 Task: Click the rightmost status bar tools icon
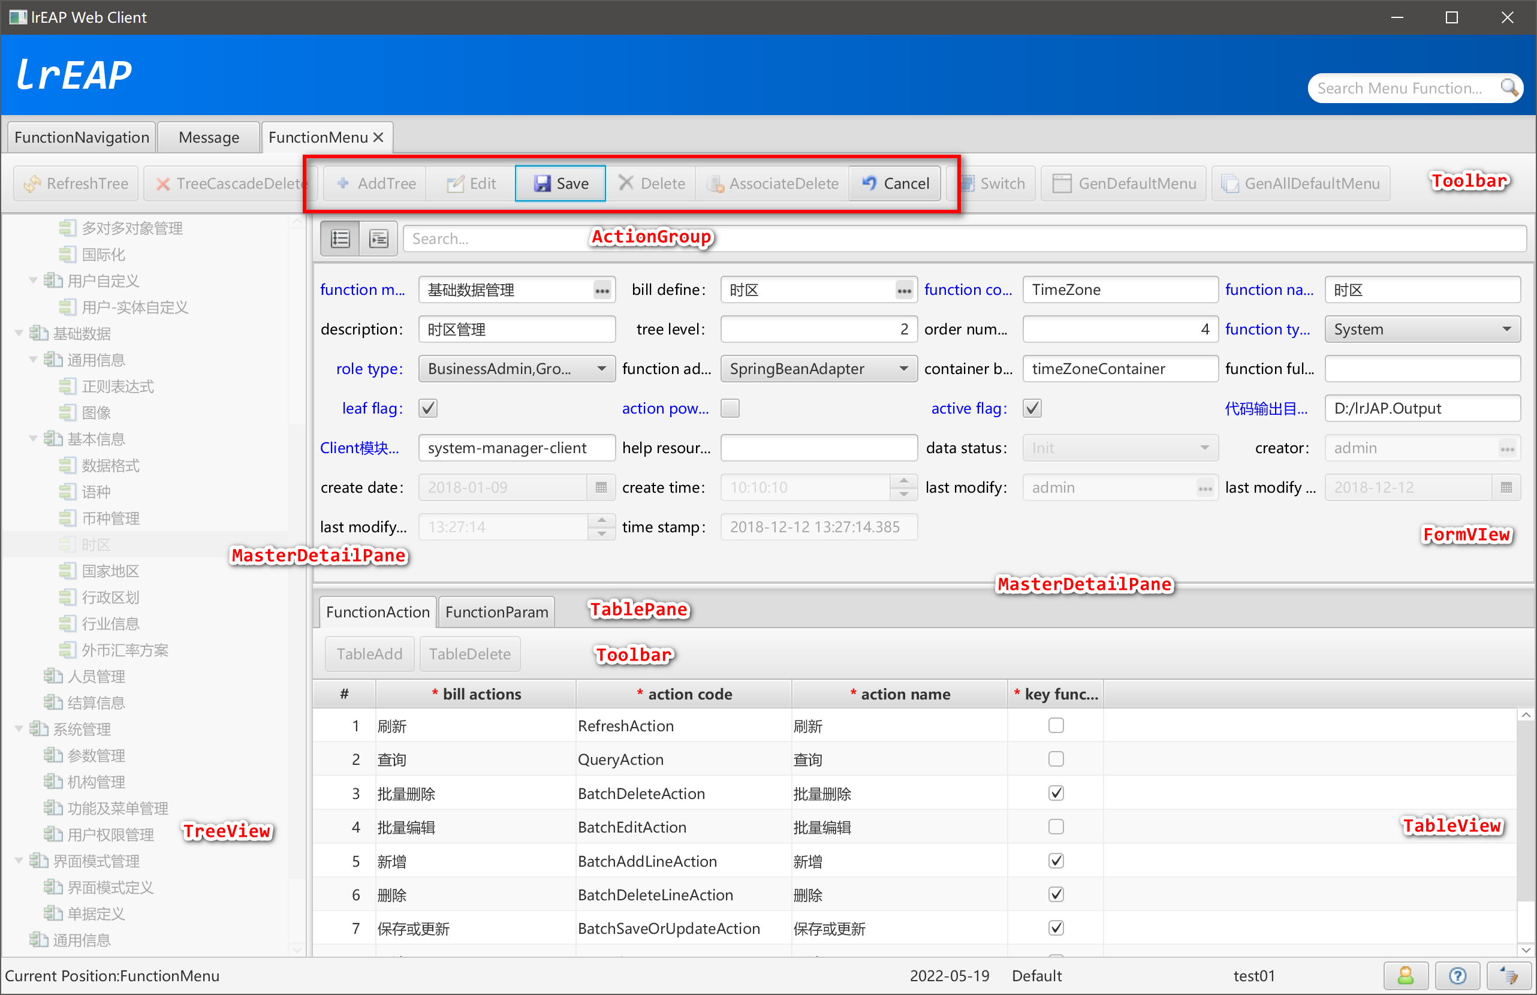(x=1509, y=975)
